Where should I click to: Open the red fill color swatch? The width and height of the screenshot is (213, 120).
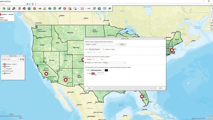click(x=93, y=73)
